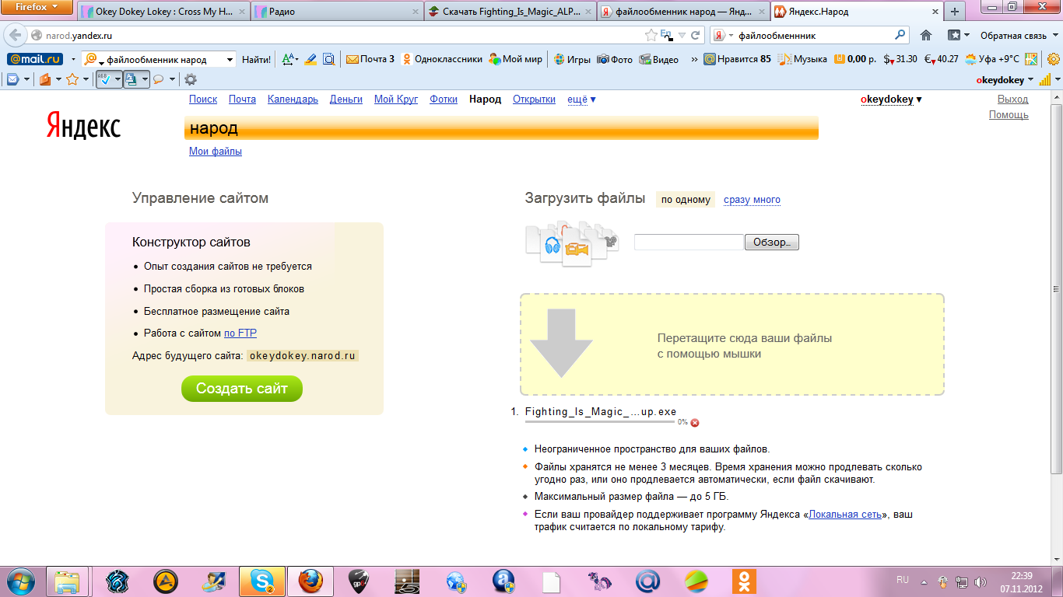This screenshot has width=1063, height=597.
Task: Open a new tab with plus button
Action: 955,12
